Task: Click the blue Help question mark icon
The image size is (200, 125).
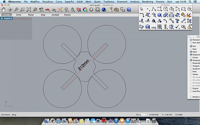Action: 129,10
